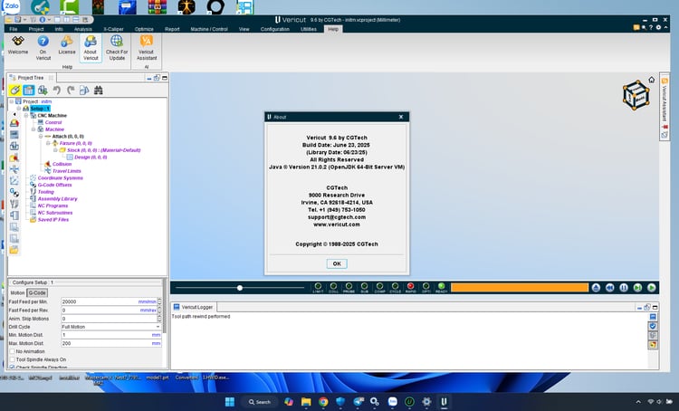Switch to the Motion tab
The width and height of the screenshot is (679, 411).
[x=17, y=292]
